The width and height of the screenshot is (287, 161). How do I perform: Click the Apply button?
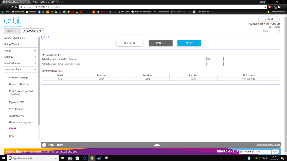pos(189,43)
